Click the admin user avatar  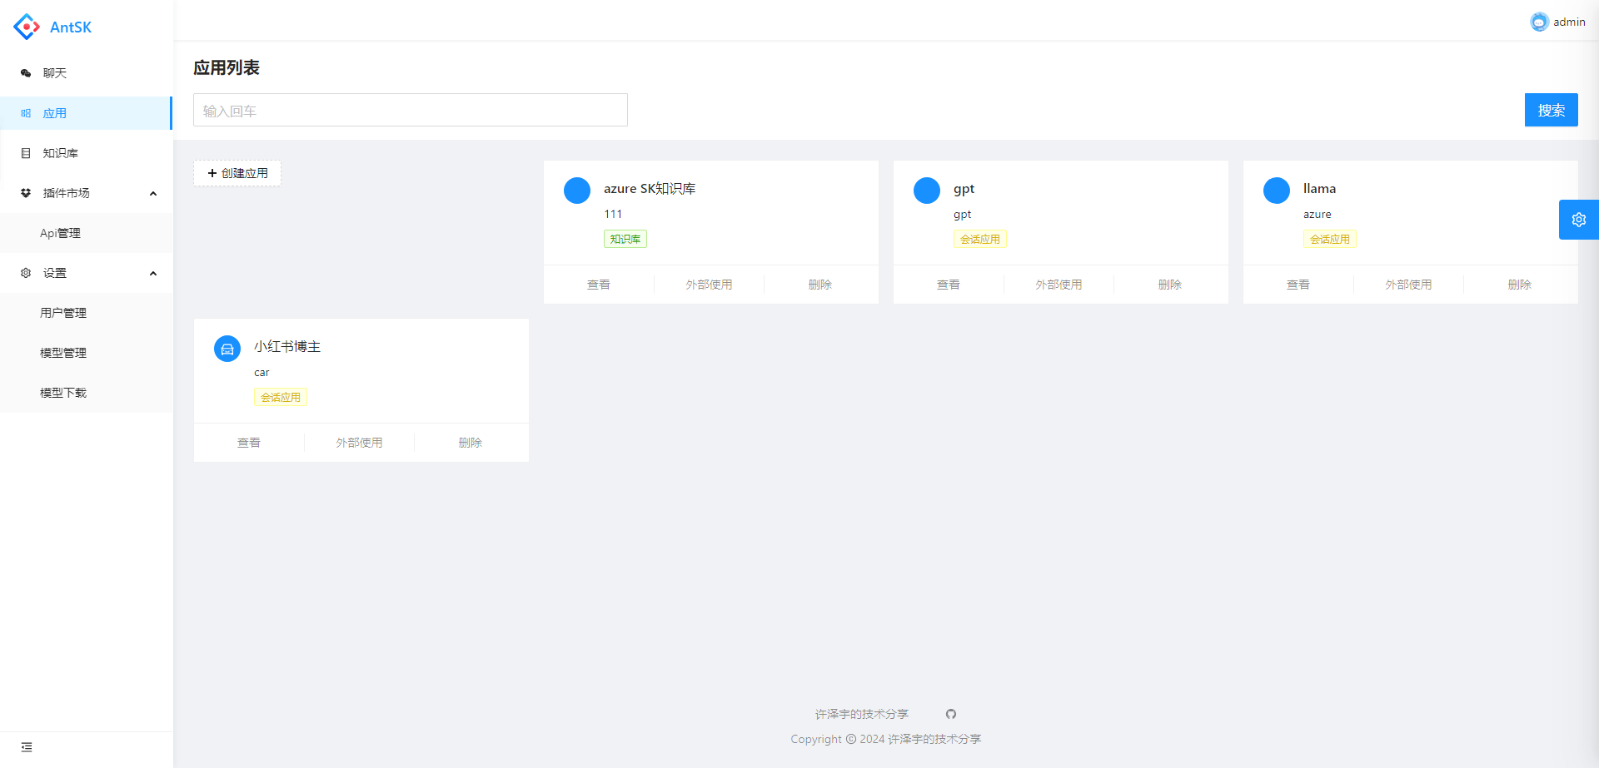(1538, 22)
